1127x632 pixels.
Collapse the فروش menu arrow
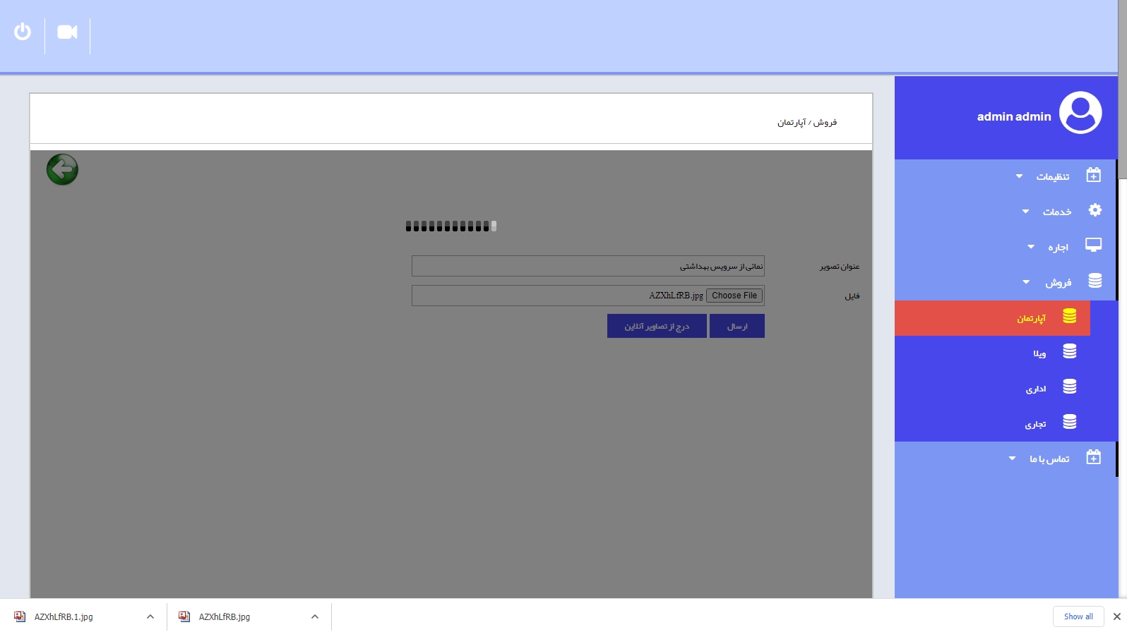tap(1026, 282)
